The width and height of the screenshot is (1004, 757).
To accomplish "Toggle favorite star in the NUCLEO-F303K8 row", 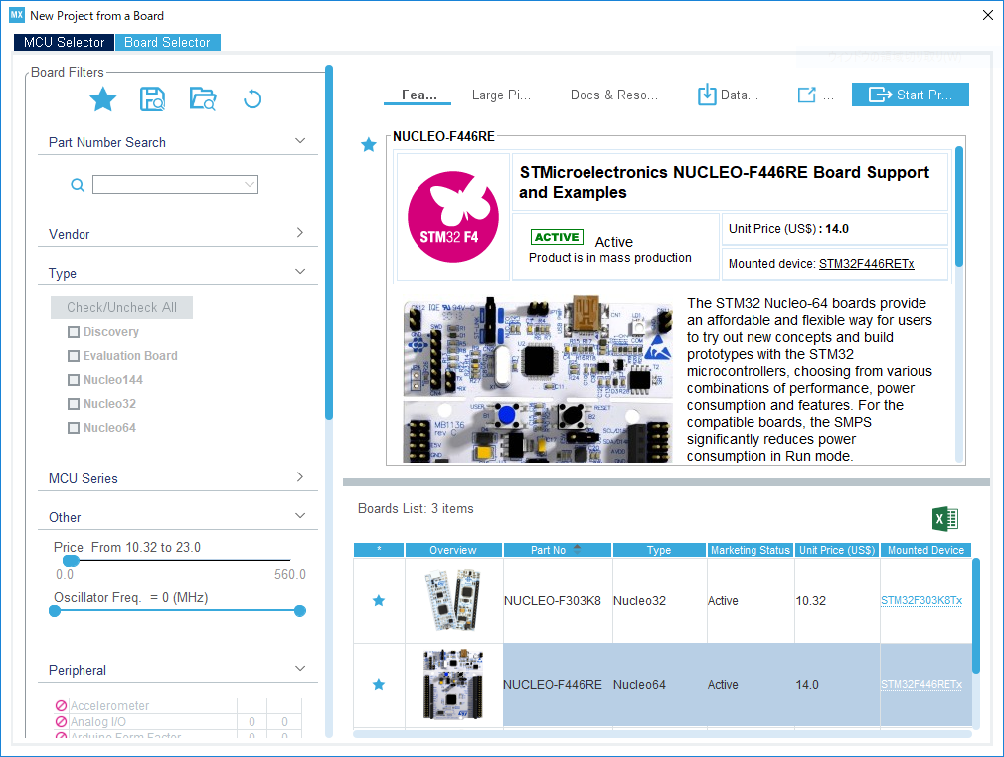I will (379, 601).
